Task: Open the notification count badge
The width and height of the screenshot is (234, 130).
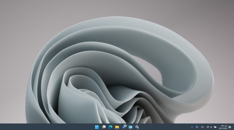Action: [230, 127]
